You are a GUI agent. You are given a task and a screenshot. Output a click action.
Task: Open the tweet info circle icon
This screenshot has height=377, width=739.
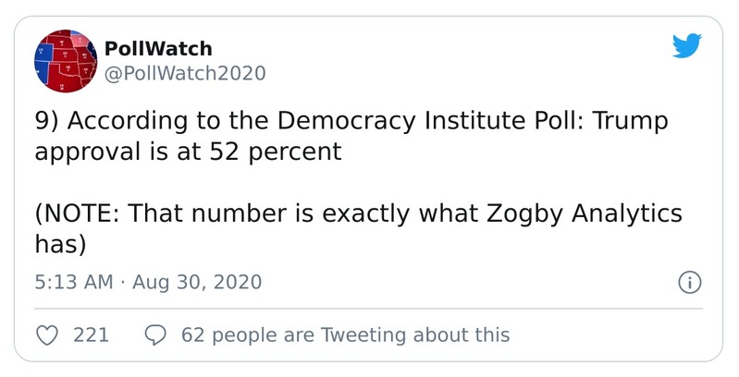688,282
